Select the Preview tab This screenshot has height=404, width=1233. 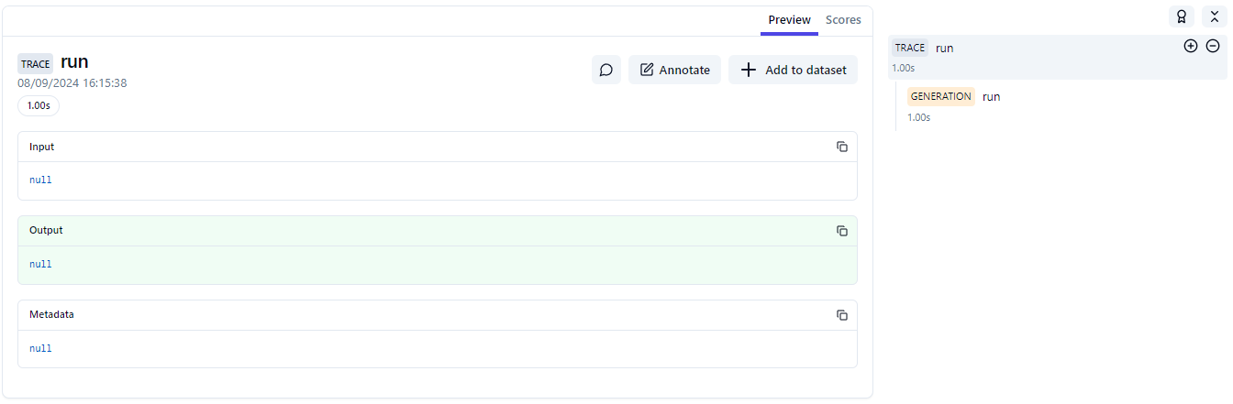coord(789,19)
